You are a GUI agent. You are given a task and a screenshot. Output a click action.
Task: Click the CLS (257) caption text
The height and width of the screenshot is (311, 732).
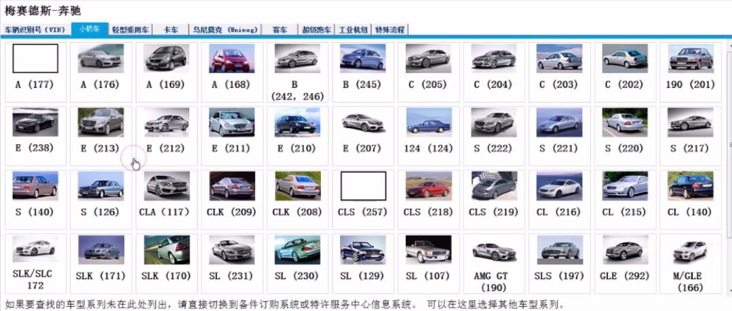coord(363,213)
